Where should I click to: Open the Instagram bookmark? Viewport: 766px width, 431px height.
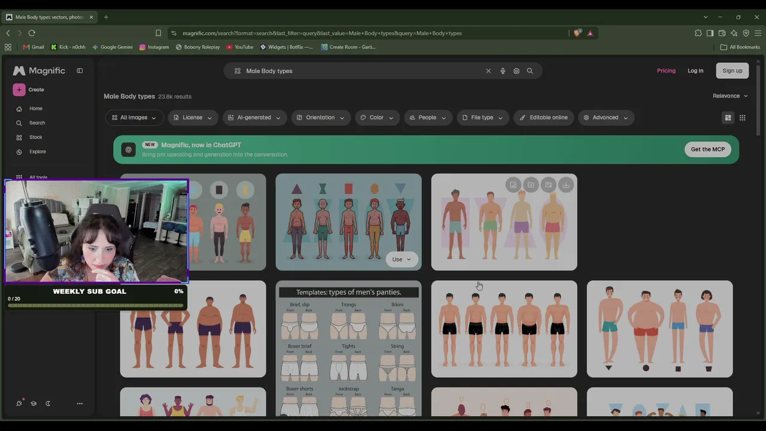(154, 47)
